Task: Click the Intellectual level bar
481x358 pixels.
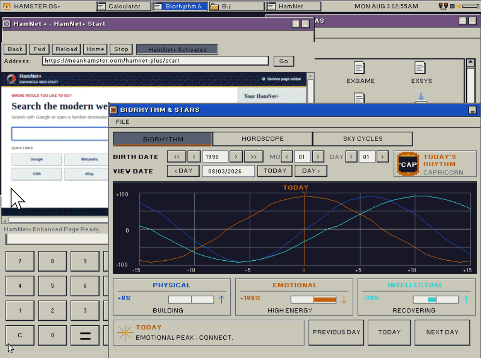Action: pos(436,299)
